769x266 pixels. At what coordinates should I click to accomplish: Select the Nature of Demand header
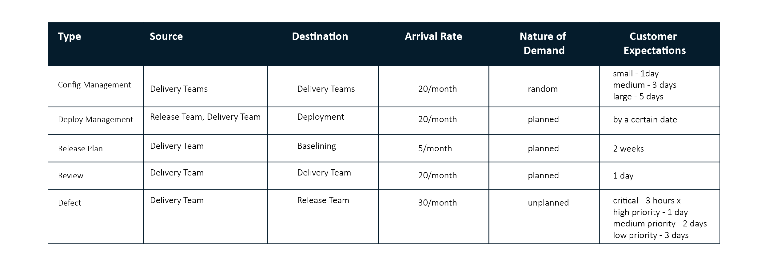[544, 43]
